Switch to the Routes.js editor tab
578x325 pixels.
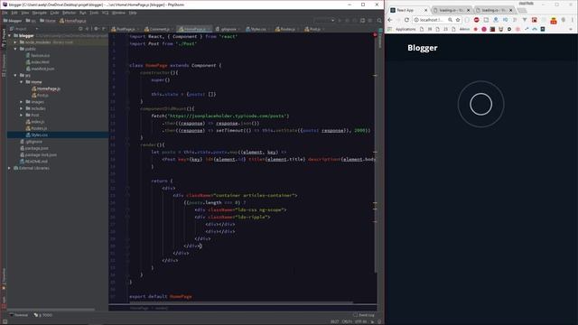[x=287, y=29]
